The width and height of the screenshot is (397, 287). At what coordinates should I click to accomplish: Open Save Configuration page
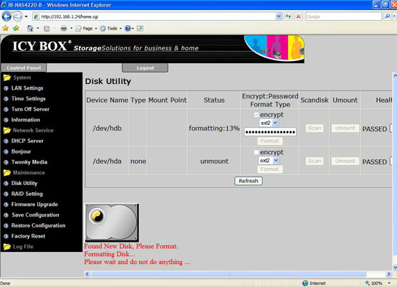point(35,215)
